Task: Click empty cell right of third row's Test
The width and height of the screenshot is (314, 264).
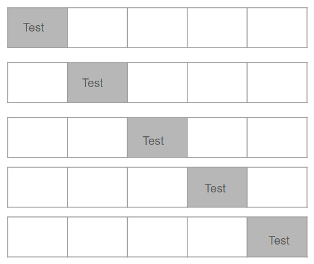Action: (217, 137)
